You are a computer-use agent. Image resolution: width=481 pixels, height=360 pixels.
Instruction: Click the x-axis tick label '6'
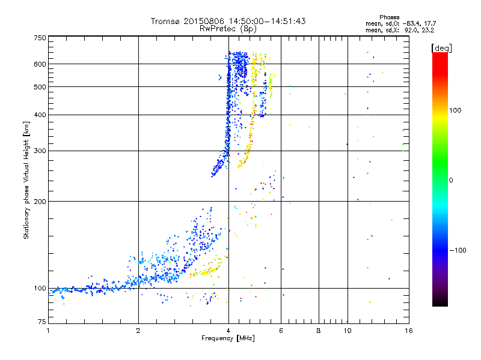click(x=281, y=331)
